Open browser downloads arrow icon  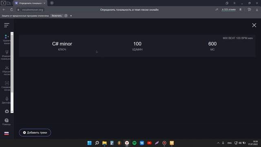pos(257,10)
